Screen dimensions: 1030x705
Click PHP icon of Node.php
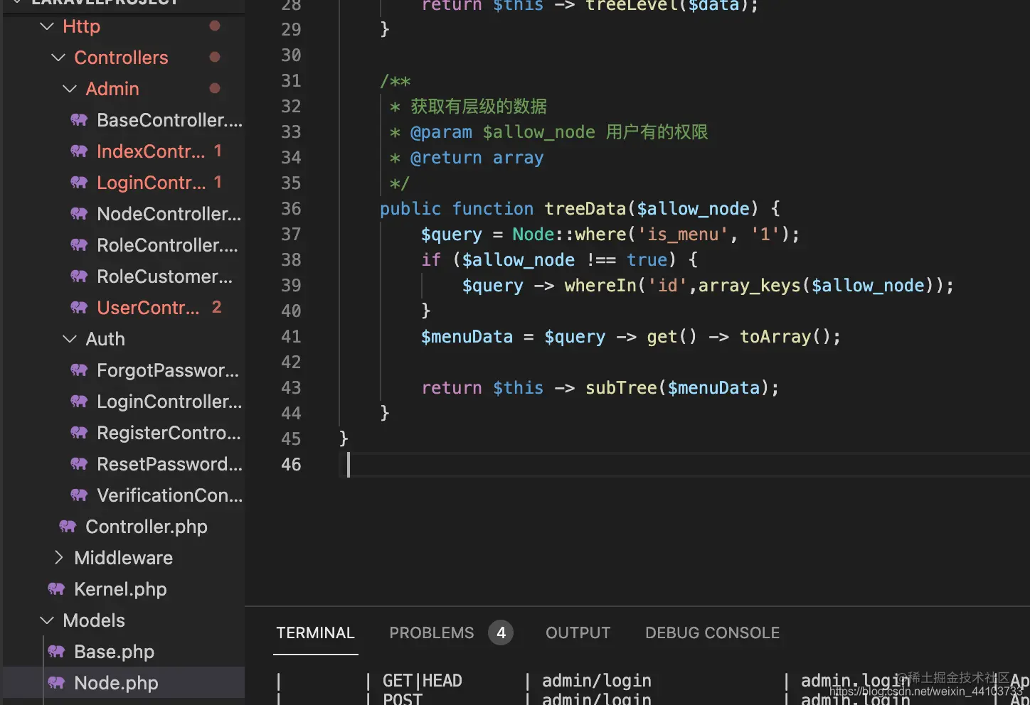tap(56, 683)
